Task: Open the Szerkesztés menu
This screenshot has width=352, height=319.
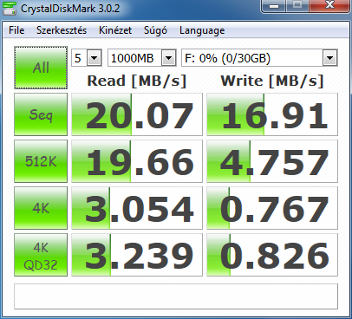Action: pyautogui.click(x=62, y=30)
